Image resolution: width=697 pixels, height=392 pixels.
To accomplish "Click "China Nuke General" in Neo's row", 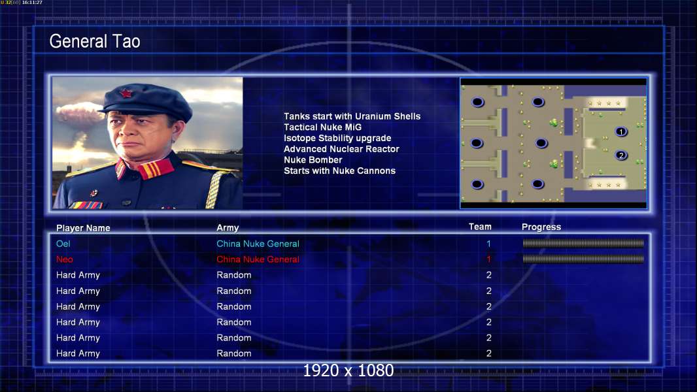I will tap(258, 259).
